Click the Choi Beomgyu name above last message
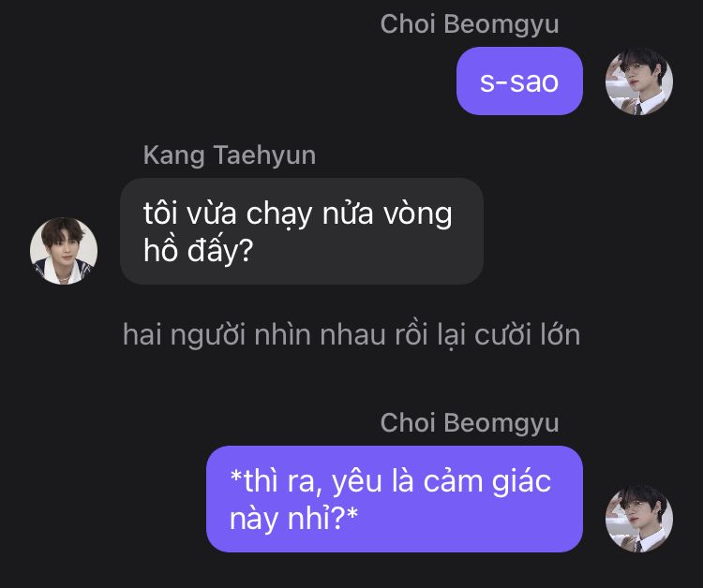Image resolution: width=703 pixels, height=588 pixels. pos(470,423)
